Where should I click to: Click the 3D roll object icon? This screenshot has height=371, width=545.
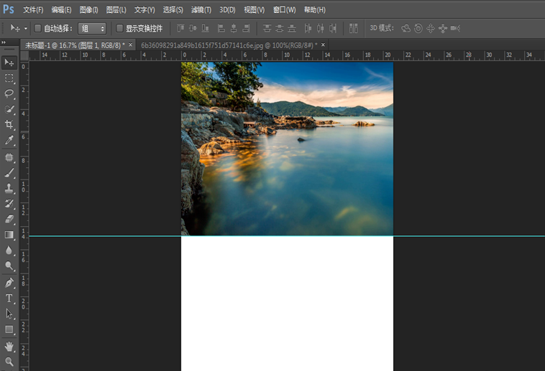pos(418,28)
